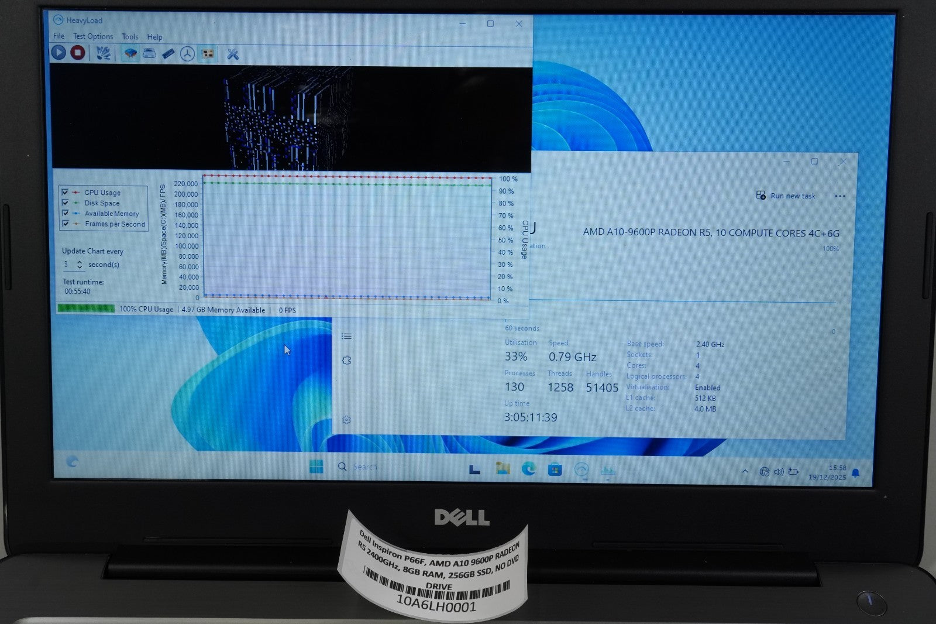Open the Task Manager more options menu

(841, 197)
